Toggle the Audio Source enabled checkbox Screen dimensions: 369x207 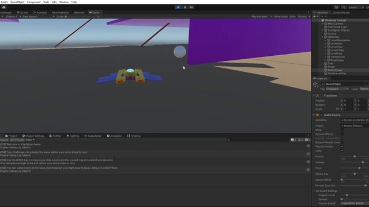(x=322, y=115)
